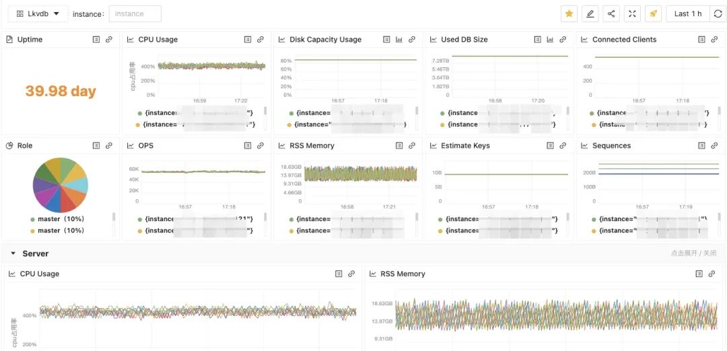Open bar chart icon on Used DB Size
Viewport: 727px width, 351px height.
point(550,40)
